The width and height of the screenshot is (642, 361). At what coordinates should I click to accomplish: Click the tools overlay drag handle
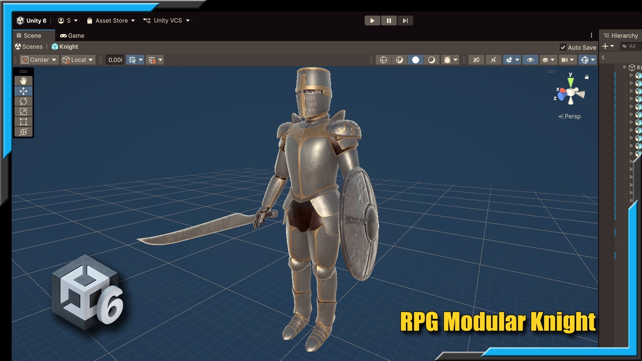[23, 72]
